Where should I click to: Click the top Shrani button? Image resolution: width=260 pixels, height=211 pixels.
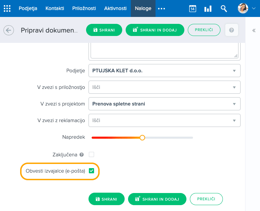click(x=104, y=30)
